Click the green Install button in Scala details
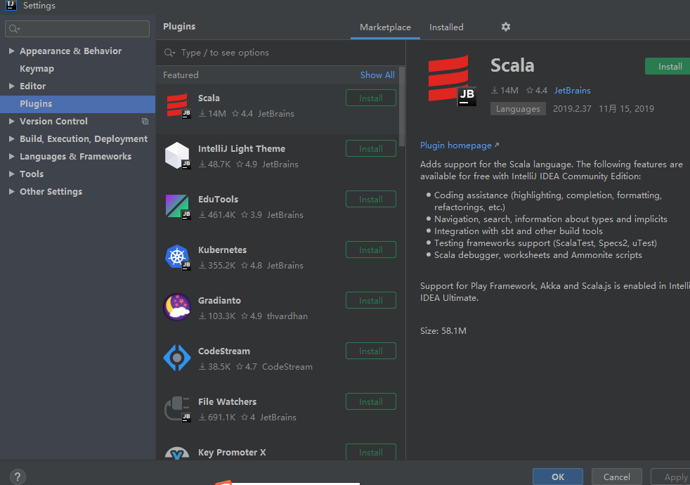The image size is (690, 485). (x=668, y=67)
